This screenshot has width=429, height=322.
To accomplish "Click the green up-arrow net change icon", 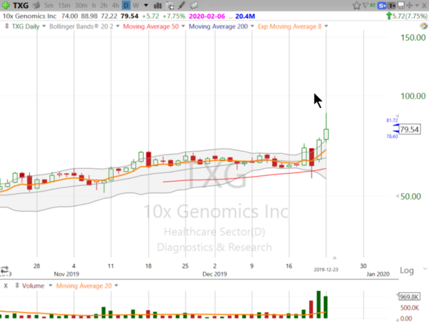I will coord(389,16).
